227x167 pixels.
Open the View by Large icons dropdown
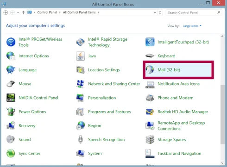192,26
